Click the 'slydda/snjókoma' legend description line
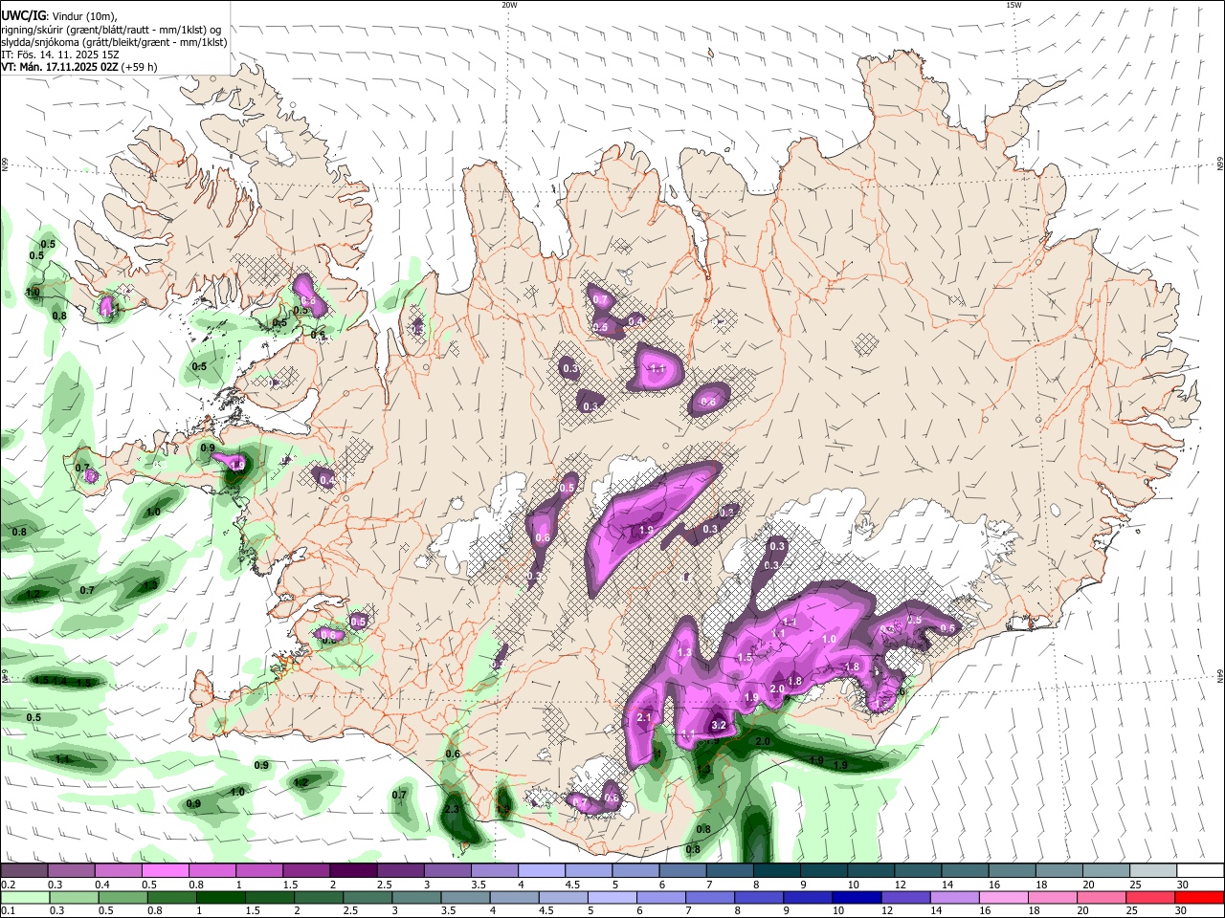This screenshot has height=918, width=1225. tap(114, 42)
